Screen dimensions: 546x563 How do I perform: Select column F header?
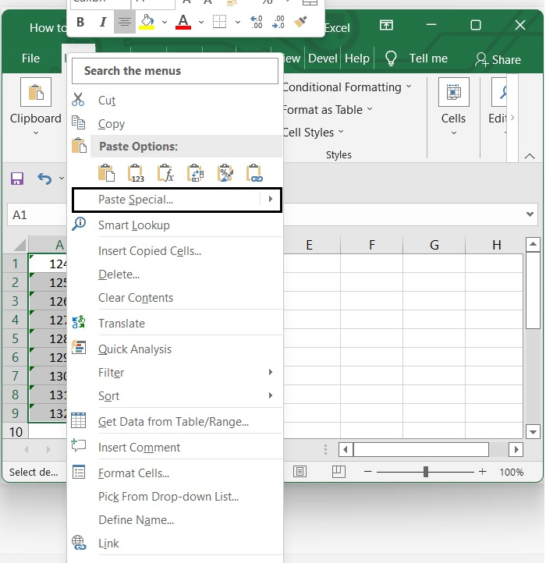pyautogui.click(x=372, y=245)
